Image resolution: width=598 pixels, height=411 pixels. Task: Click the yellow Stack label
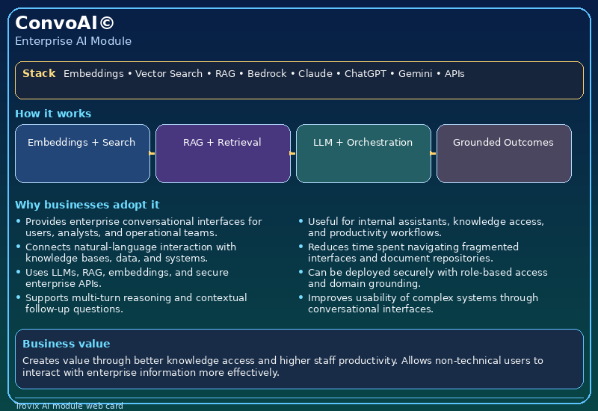39,73
